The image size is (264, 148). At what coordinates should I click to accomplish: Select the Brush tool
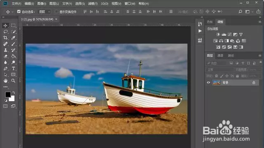pyautogui.click(x=13, y=44)
